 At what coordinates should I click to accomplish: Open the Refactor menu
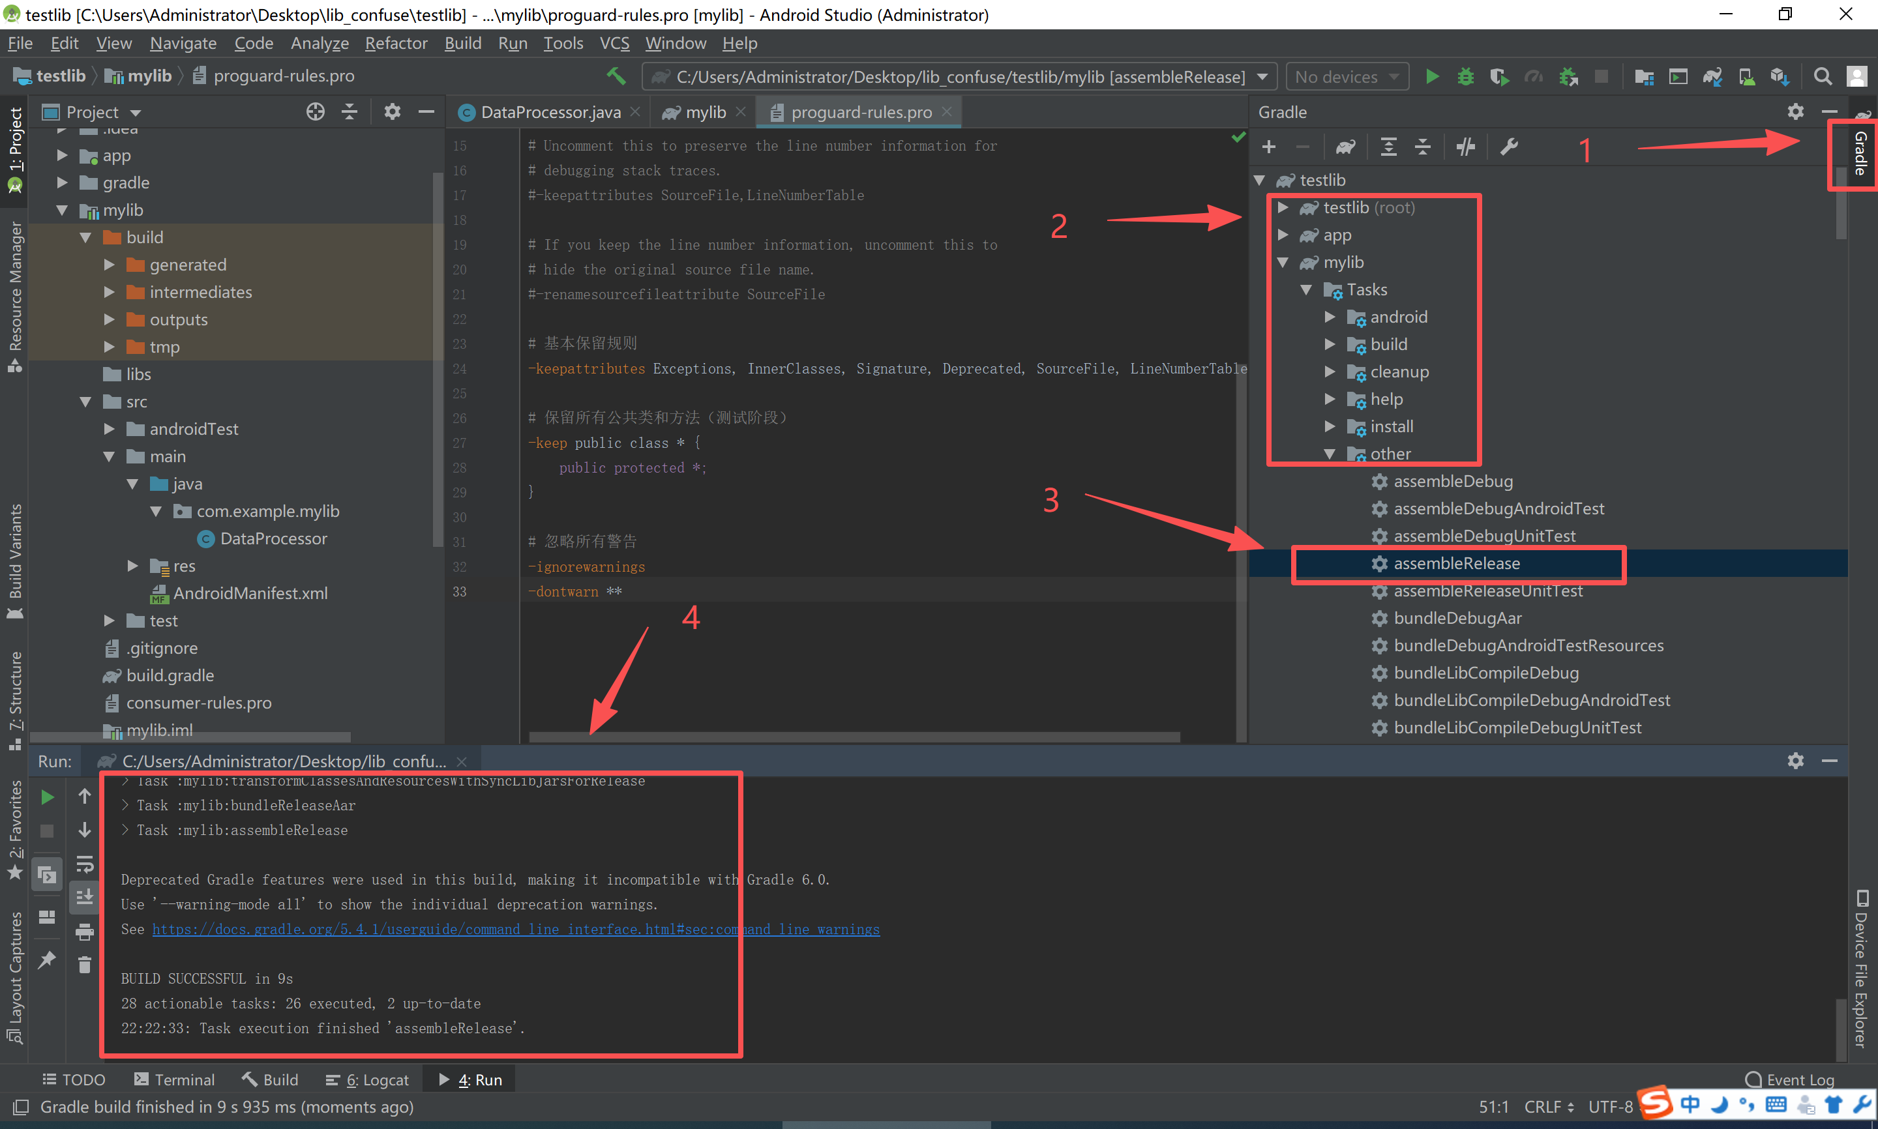[396, 44]
